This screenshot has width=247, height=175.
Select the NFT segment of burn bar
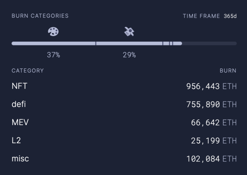pos(54,43)
